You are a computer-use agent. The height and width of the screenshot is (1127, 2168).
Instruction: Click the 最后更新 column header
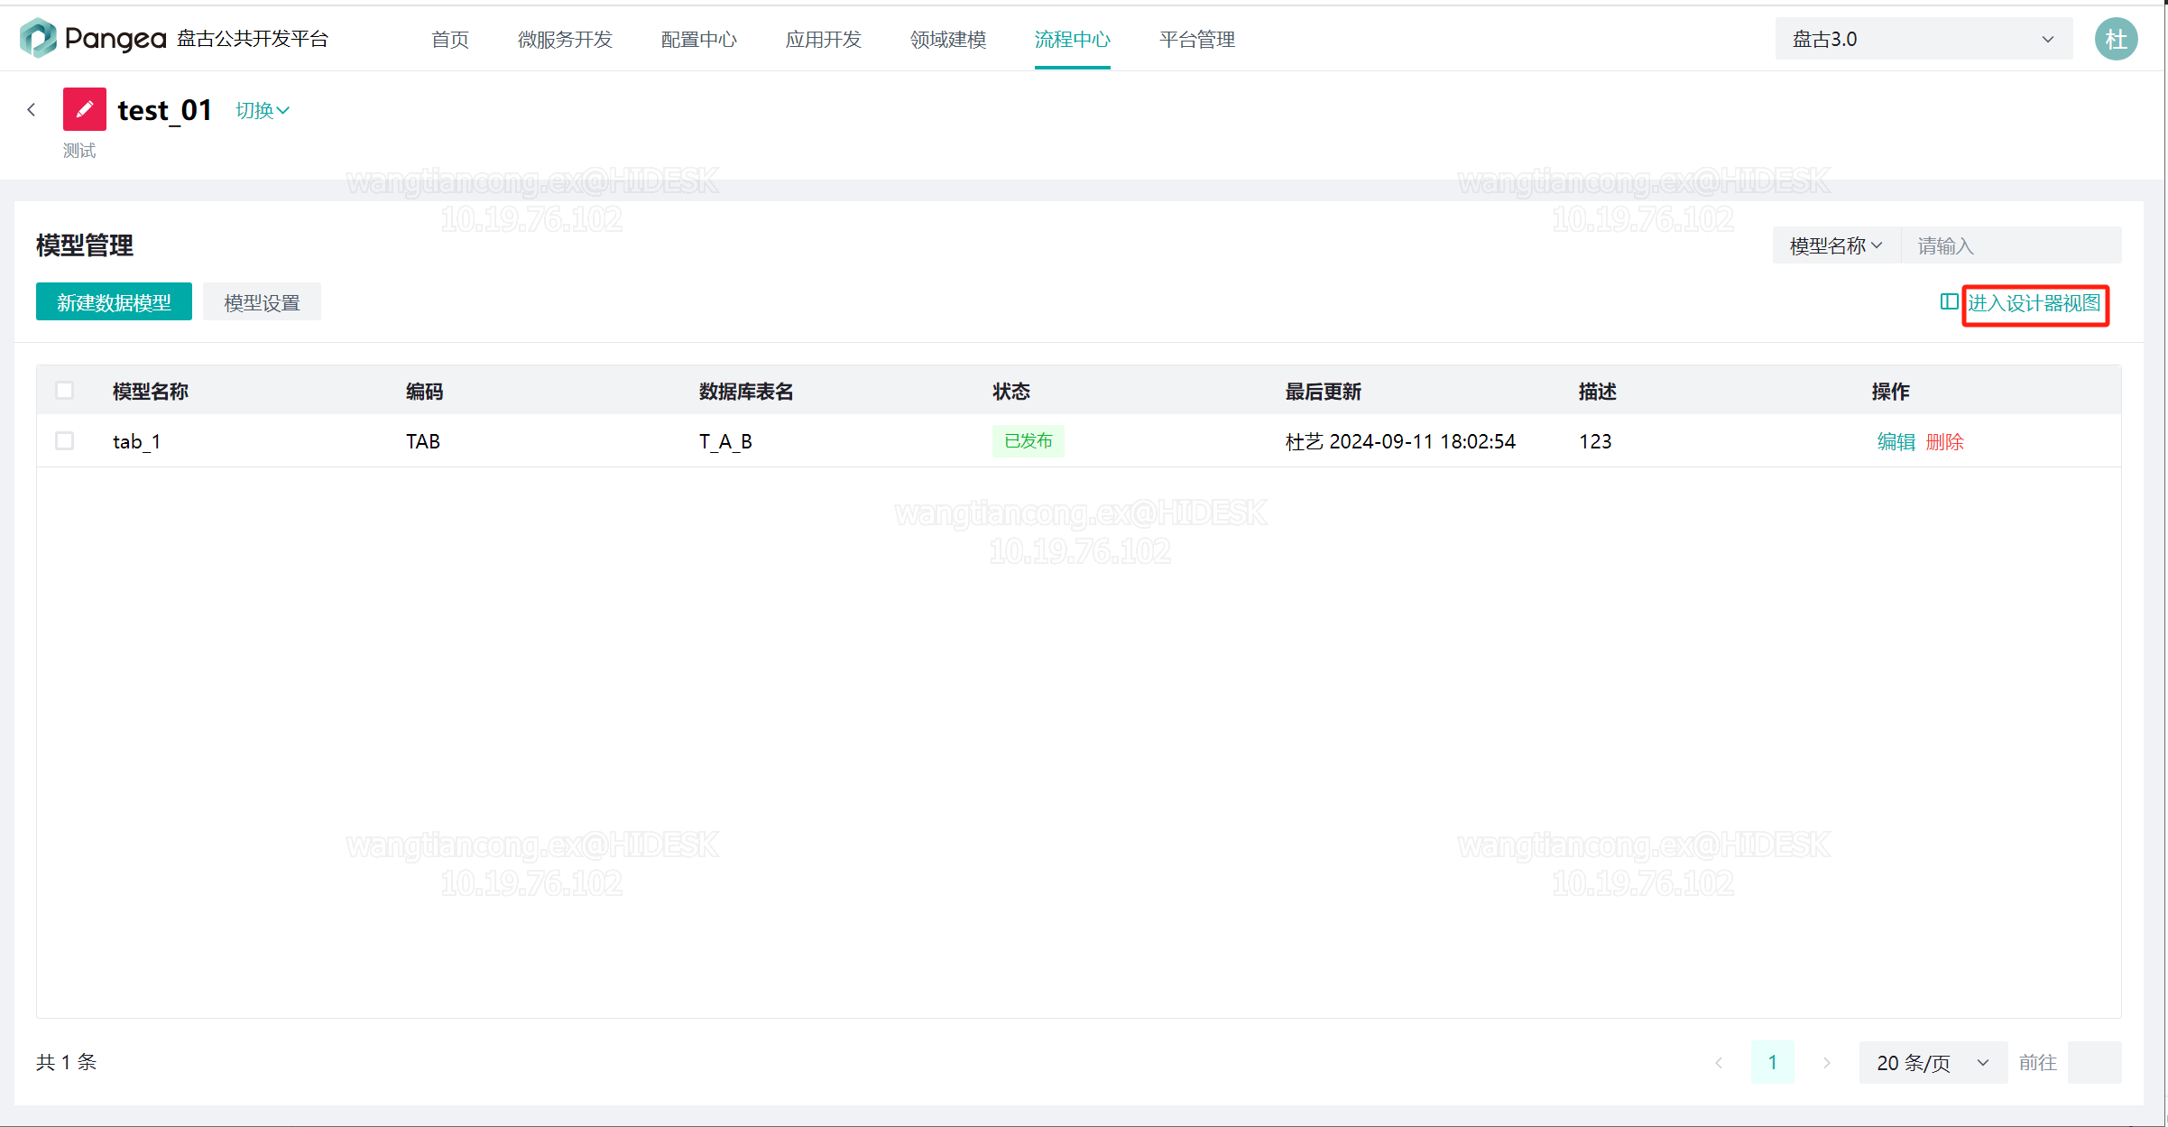click(x=1323, y=391)
